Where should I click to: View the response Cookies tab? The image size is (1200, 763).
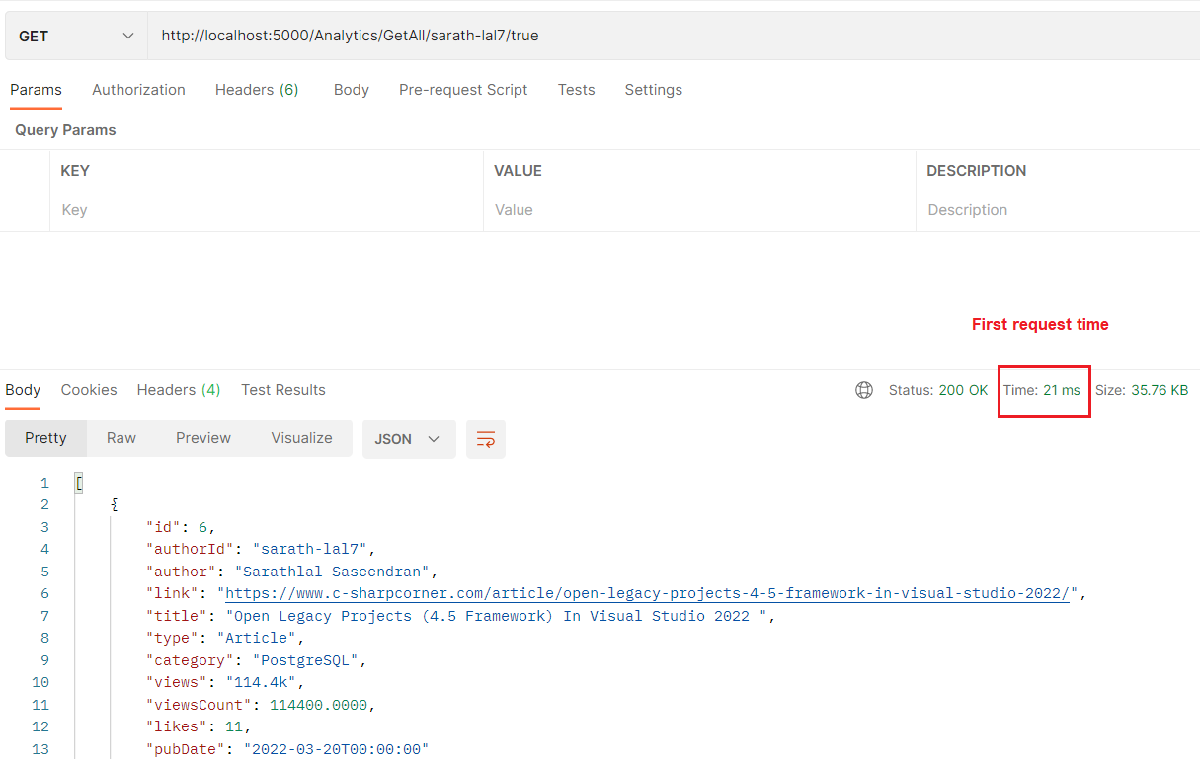pos(88,389)
